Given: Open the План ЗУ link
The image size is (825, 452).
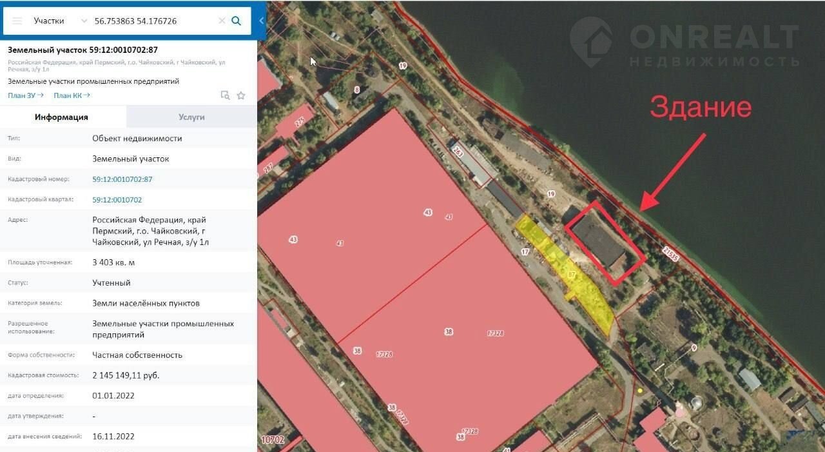Looking at the screenshot, I should point(26,95).
